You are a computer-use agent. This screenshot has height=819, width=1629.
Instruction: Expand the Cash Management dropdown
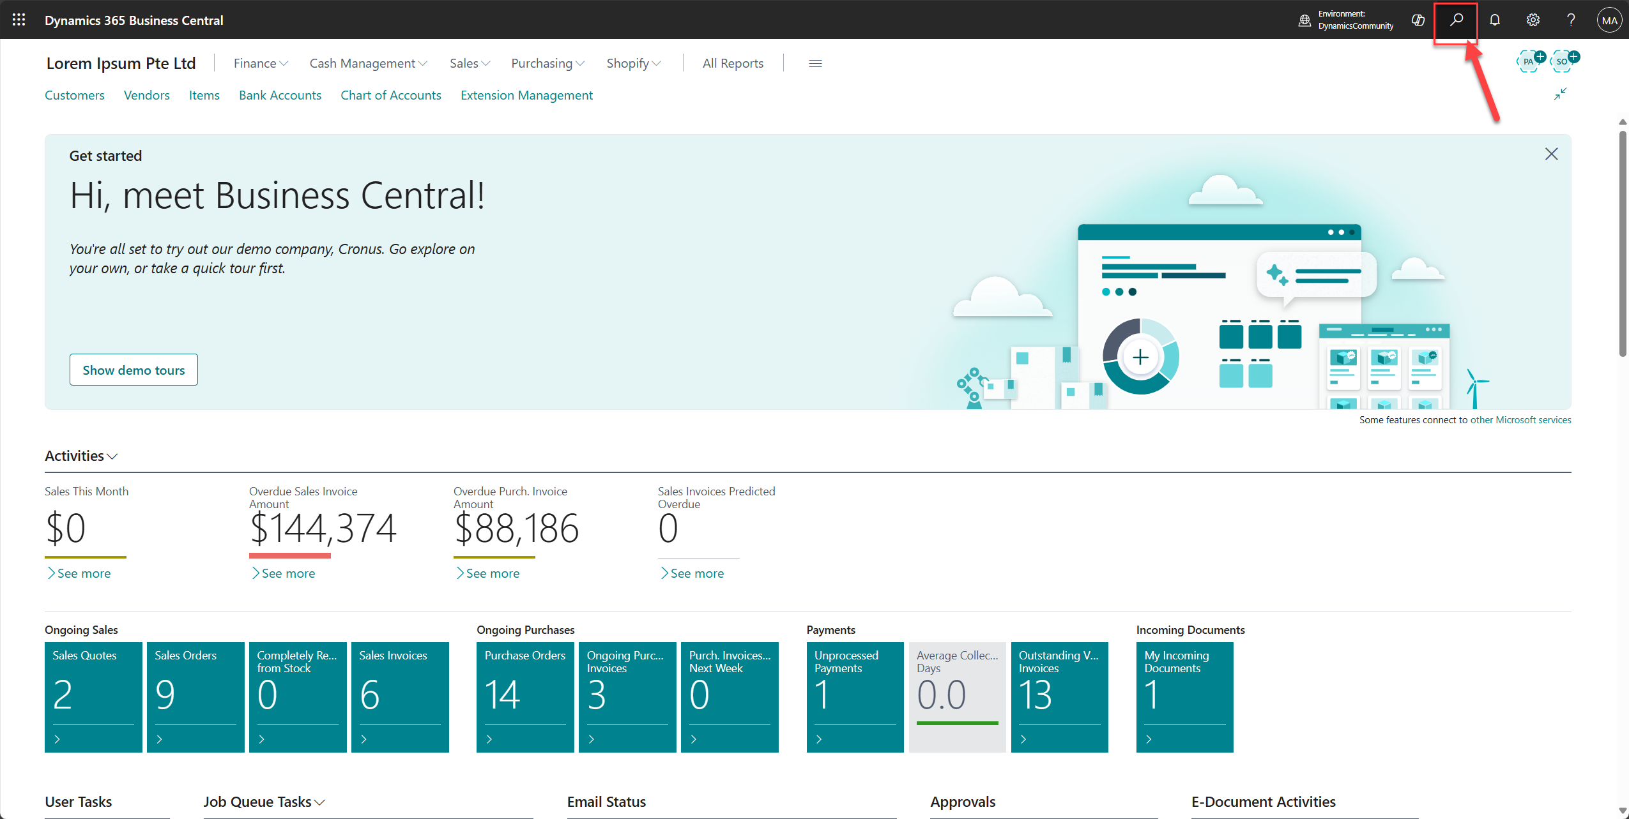coord(368,63)
